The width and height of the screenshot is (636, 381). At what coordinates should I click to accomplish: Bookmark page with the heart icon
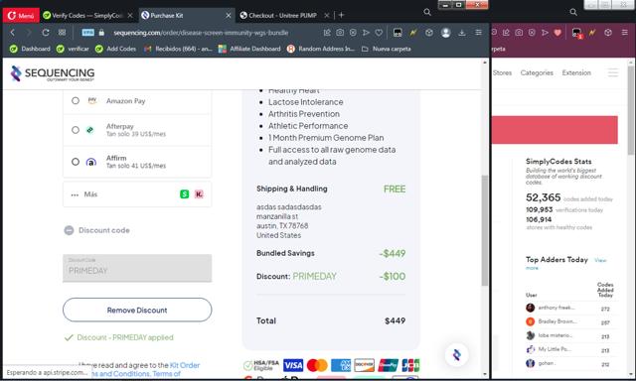click(x=379, y=33)
